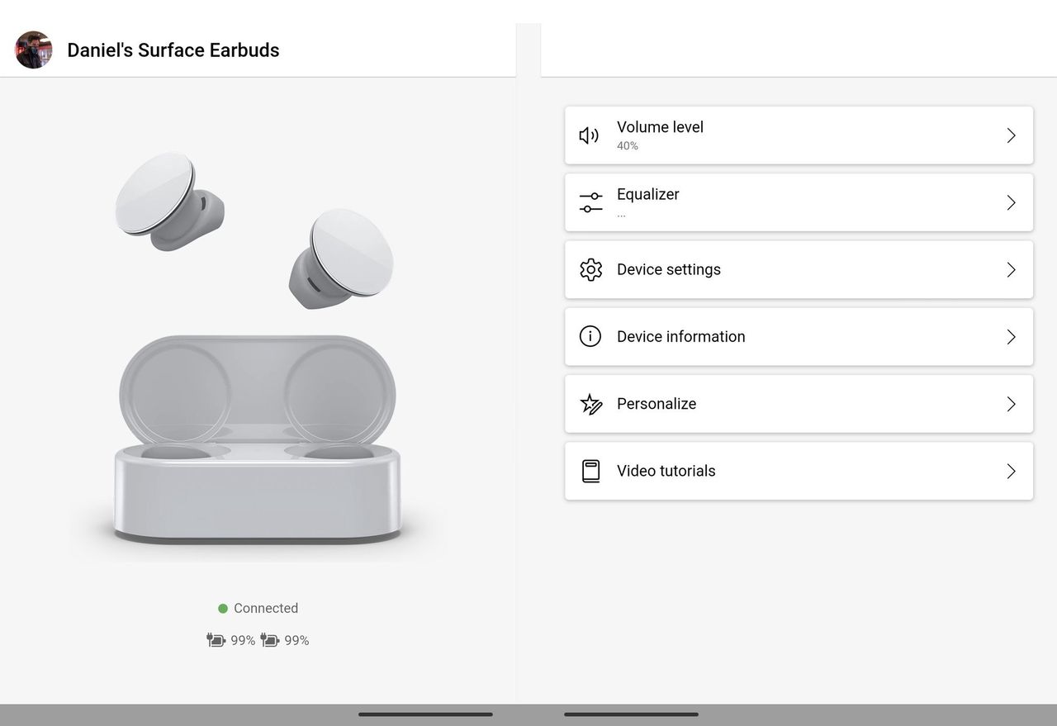Viewport: 1057px width, 726px height.
Task: Open the Video tutorials menu entry
Action: [x=799, y=471]
